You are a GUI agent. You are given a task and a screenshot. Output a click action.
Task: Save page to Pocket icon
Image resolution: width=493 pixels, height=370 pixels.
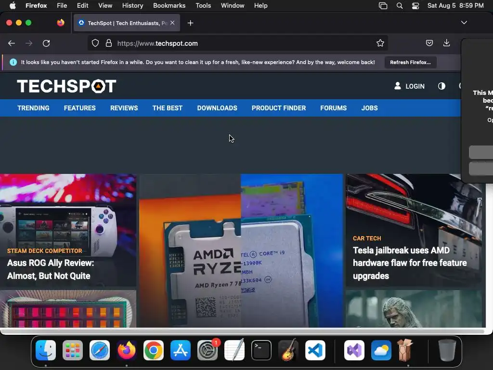429,43
